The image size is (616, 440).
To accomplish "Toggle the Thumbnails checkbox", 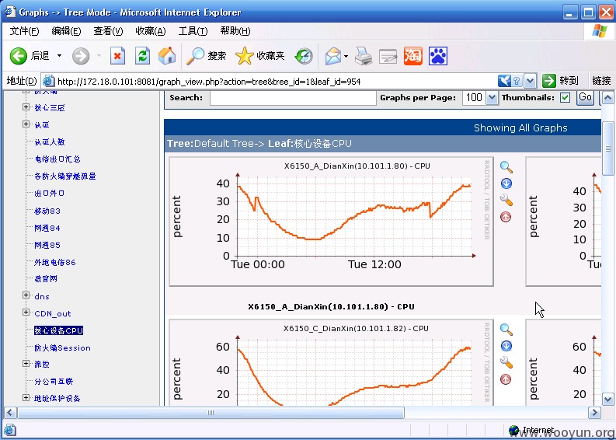I will [x=565, y=97].
